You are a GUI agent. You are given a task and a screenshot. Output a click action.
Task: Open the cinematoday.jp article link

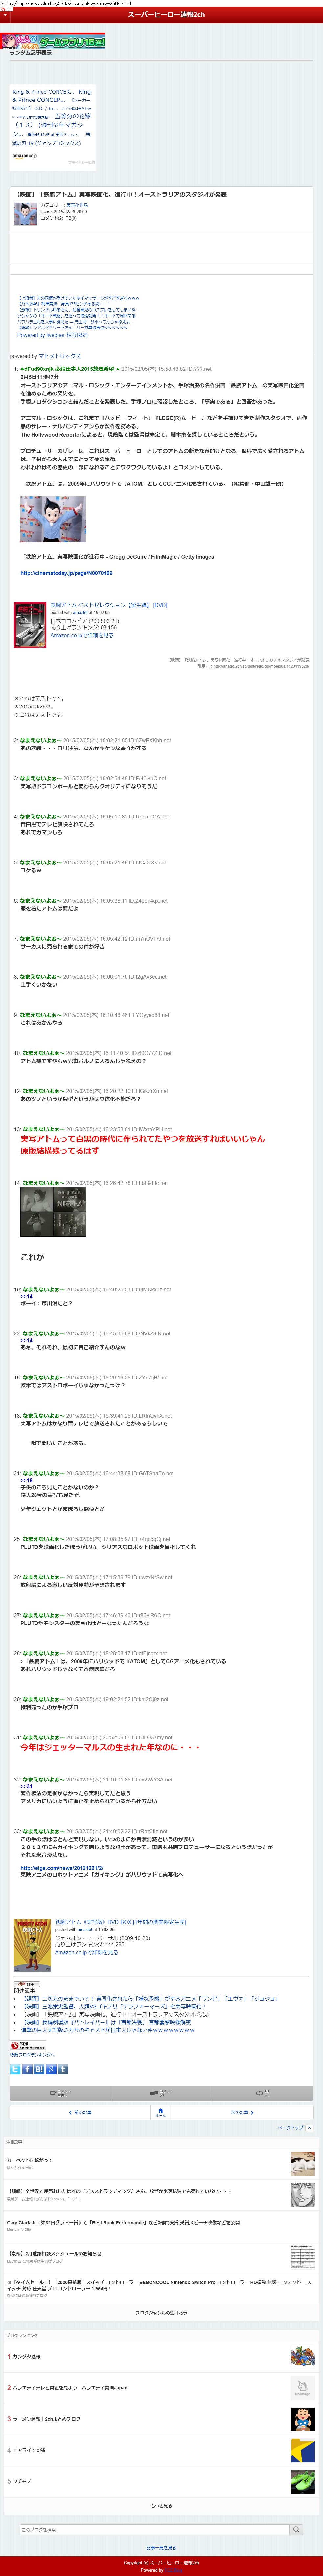(x=66, y=573)
